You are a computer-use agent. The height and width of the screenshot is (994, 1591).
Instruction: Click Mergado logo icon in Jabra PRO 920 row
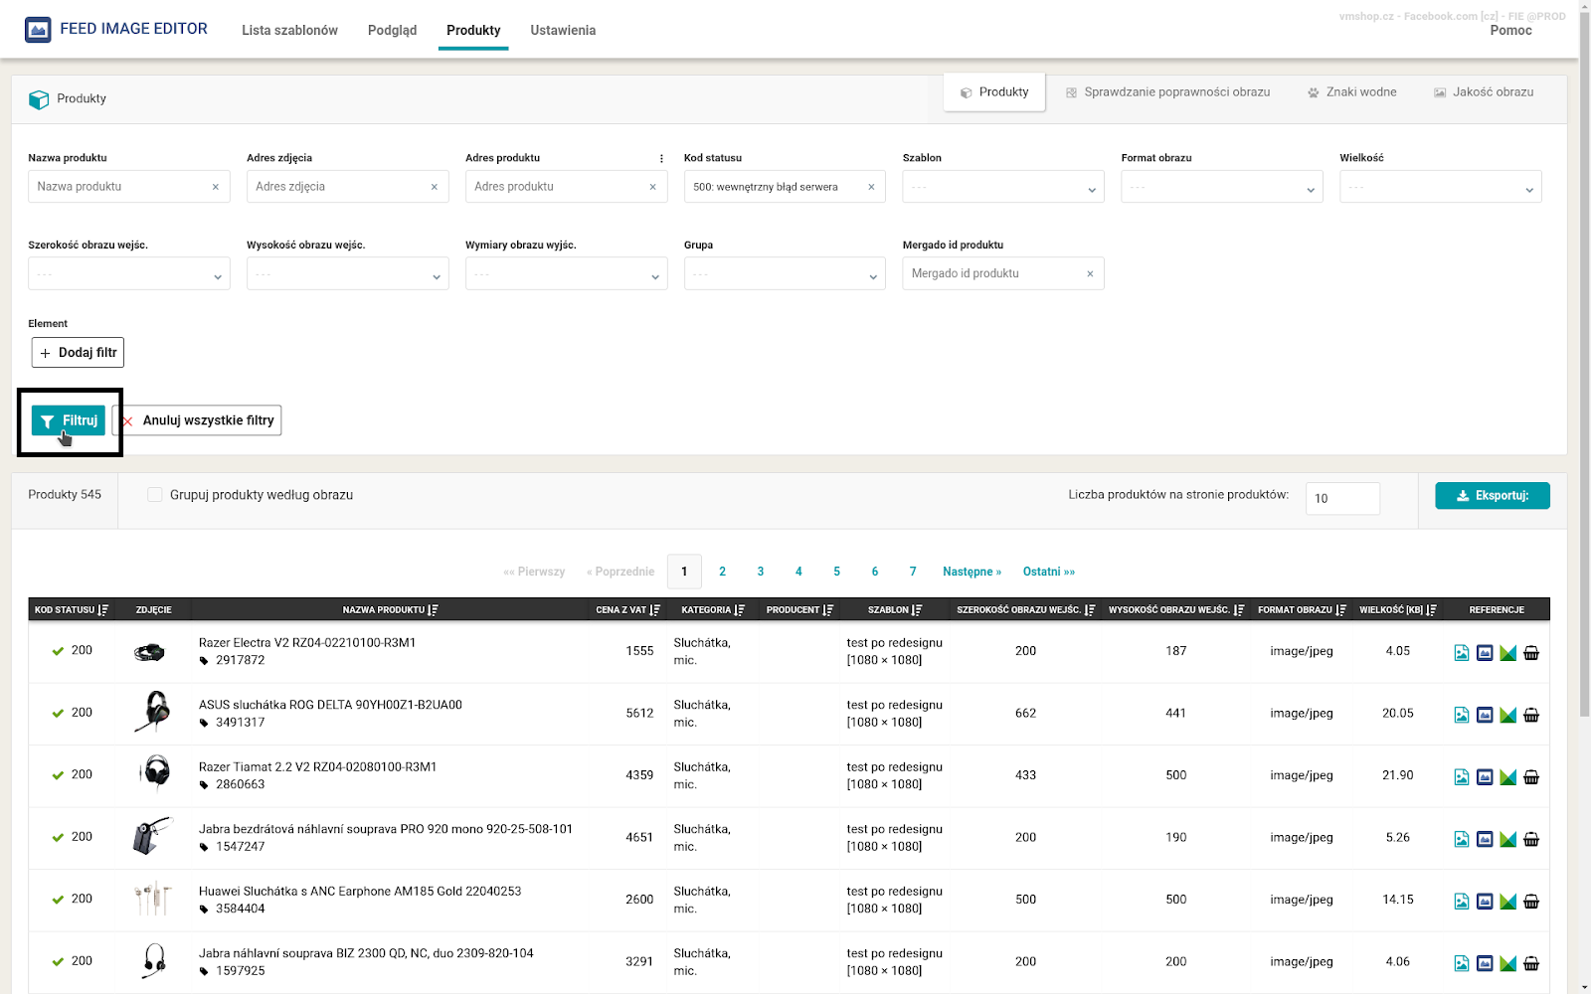[1508, 839]
